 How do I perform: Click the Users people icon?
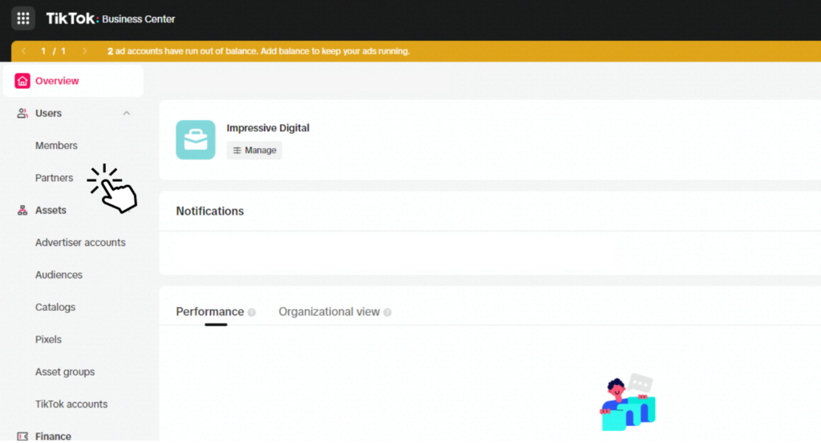(x=22, y=114)
